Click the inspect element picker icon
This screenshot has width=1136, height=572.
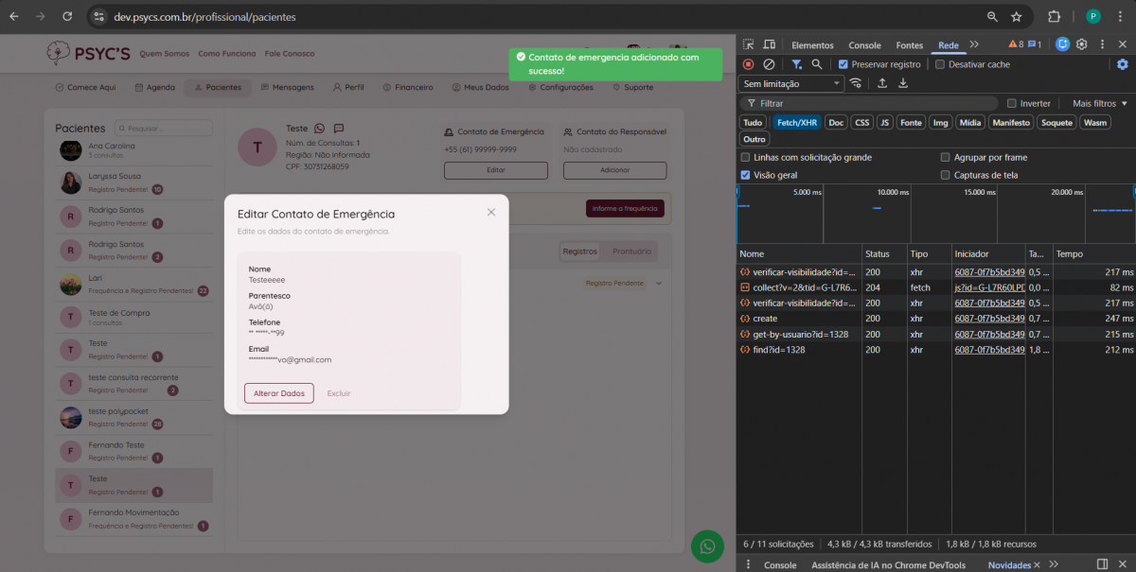pos(748,44)
